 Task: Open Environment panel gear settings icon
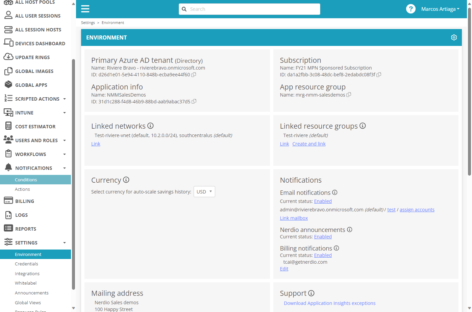coord(454,37)
